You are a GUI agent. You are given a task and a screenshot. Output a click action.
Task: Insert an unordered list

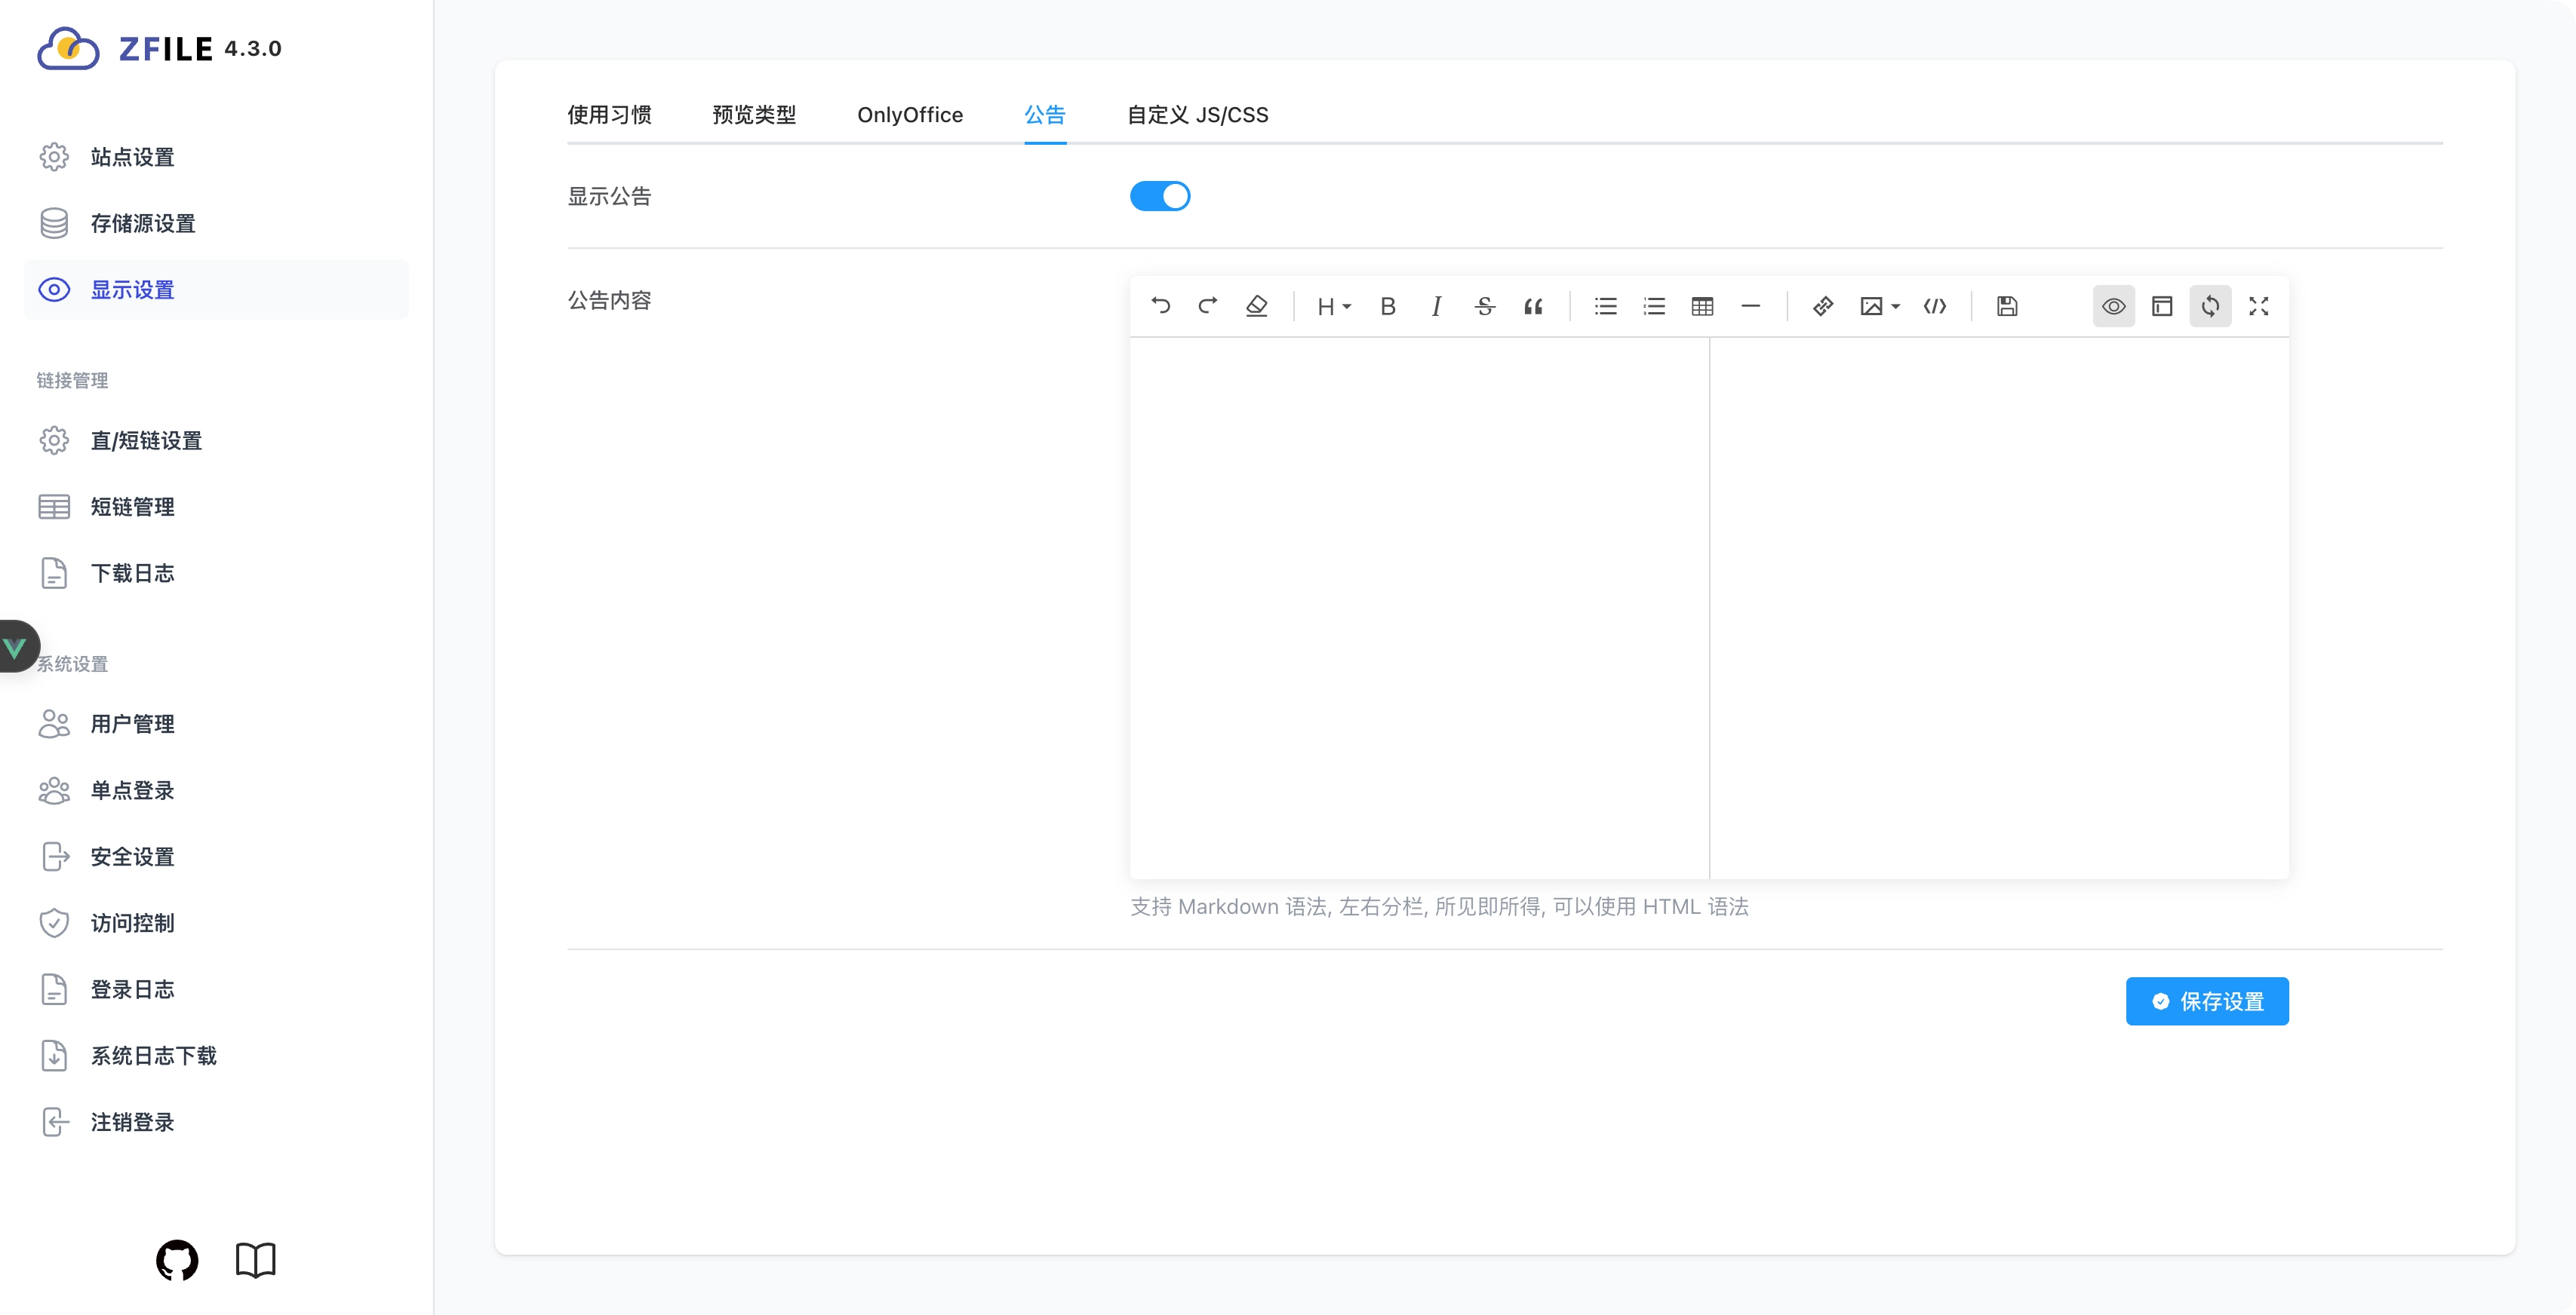[x=1606, y=306]
